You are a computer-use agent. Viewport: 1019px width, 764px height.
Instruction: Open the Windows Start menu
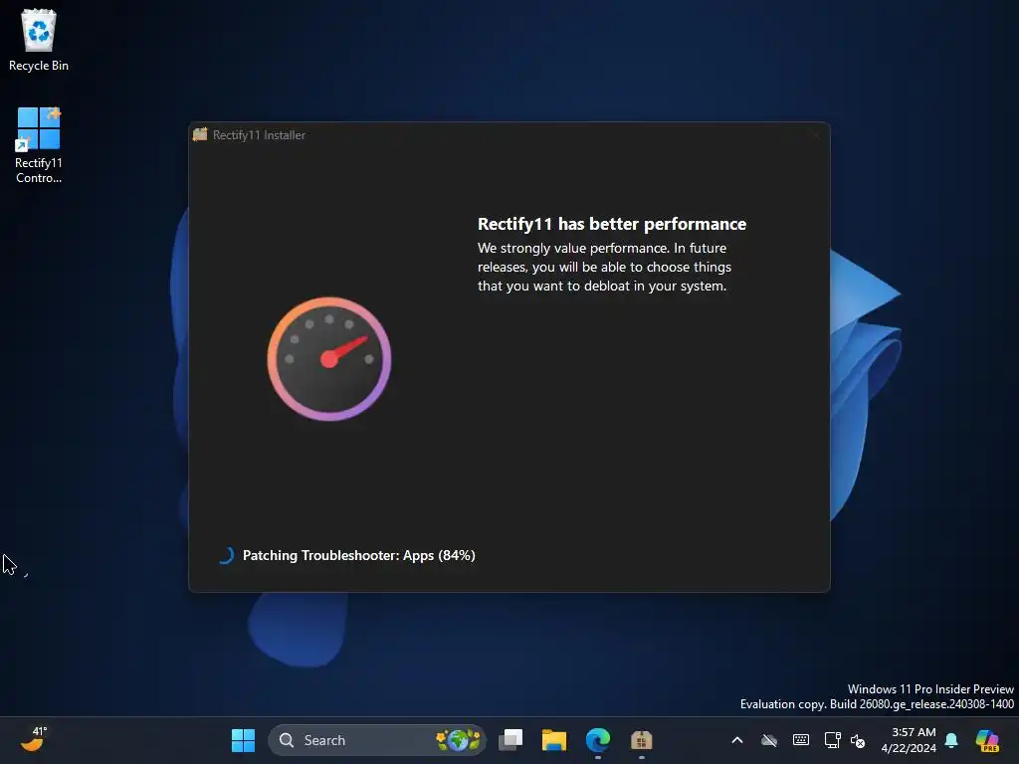point(243,740)
